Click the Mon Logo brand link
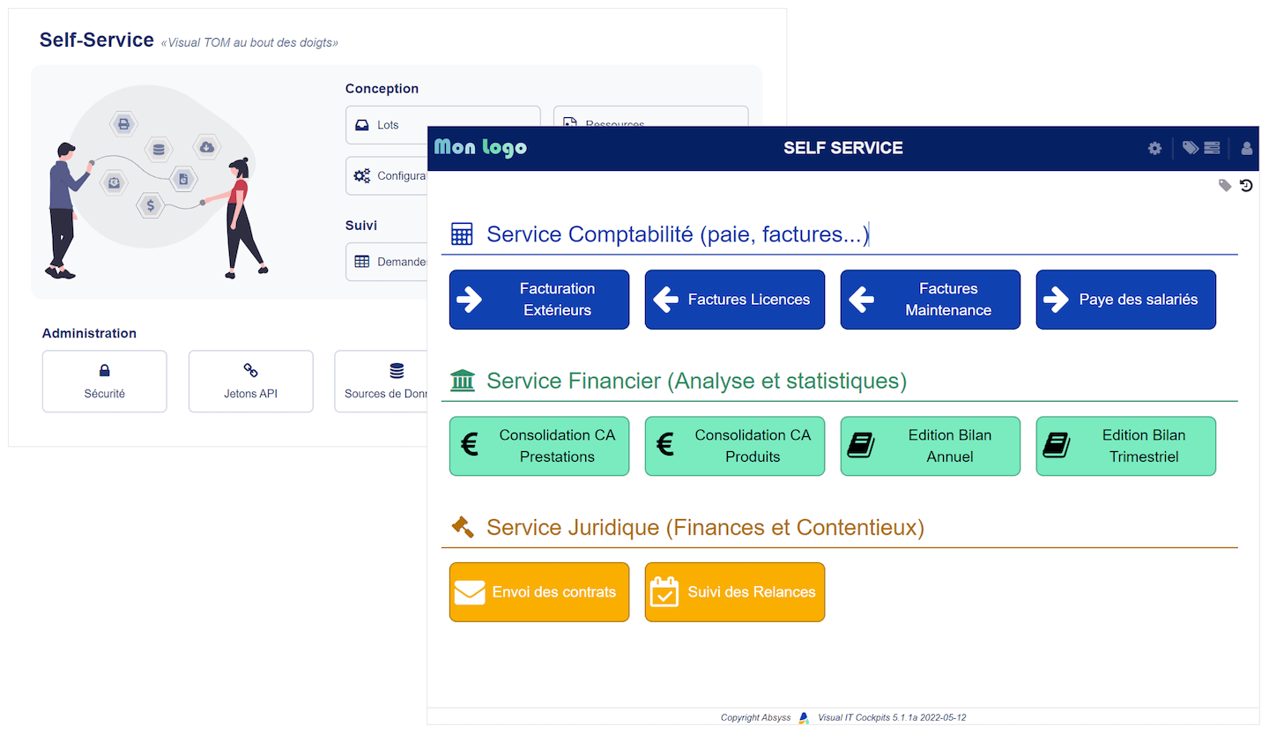 coord(480,148)
